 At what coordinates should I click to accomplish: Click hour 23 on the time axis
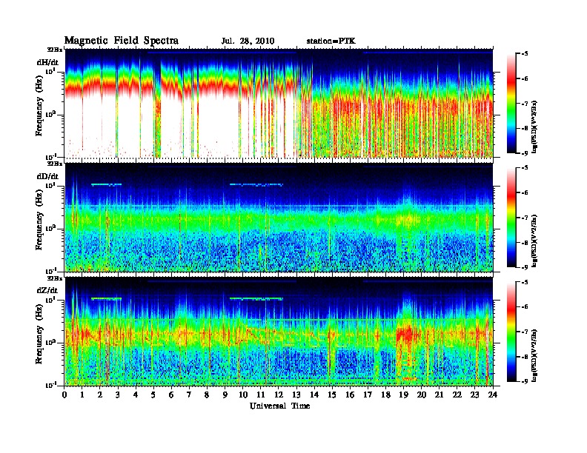pyautogui.click(x=475, y=395)
